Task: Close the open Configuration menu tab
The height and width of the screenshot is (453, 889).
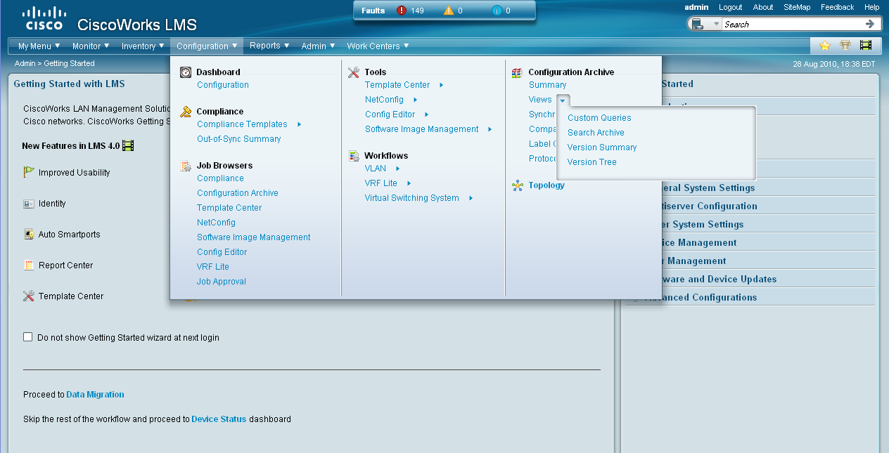Action: 207,46
